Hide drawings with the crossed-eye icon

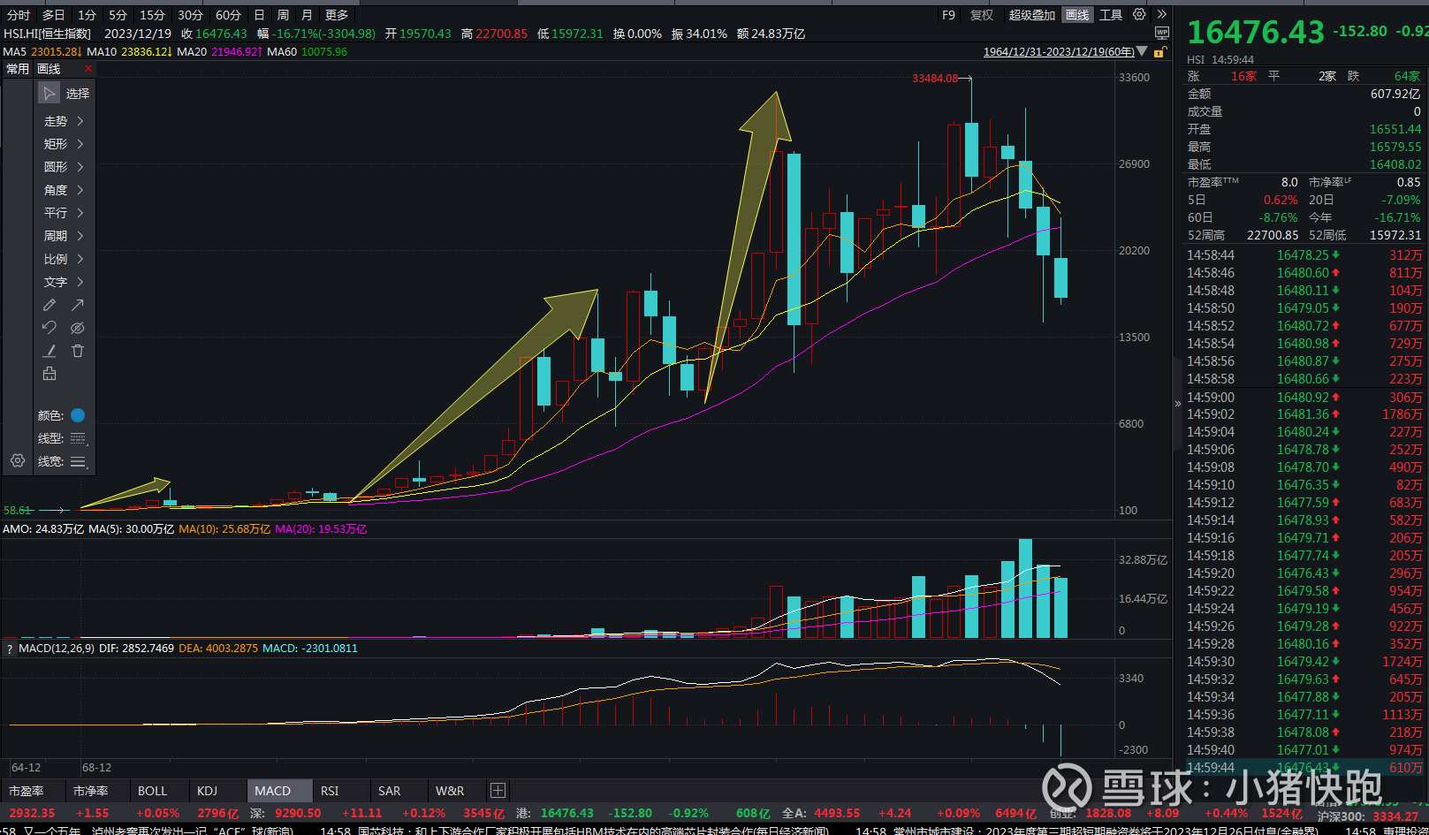click(x=78, y=328)
